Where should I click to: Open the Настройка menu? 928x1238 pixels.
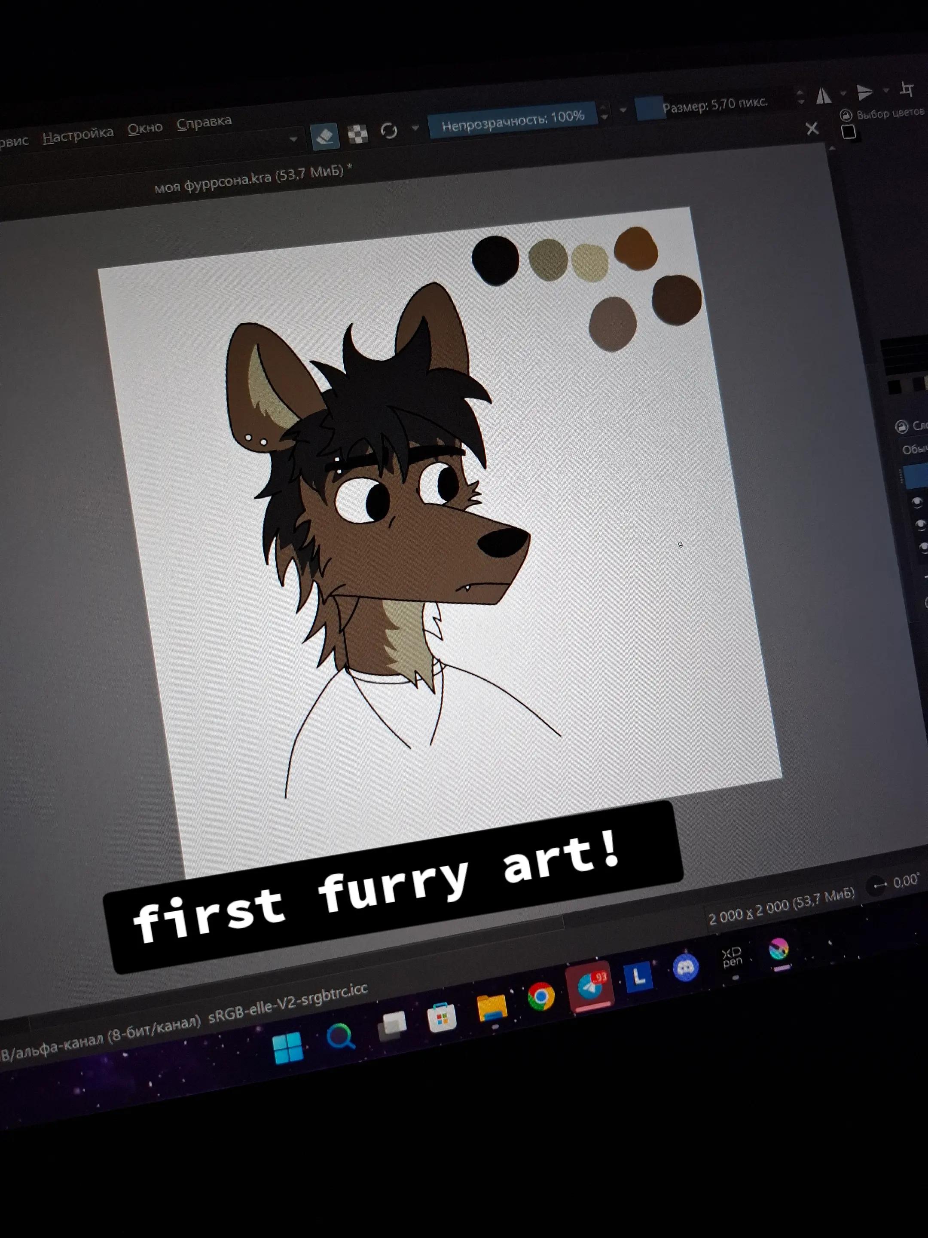[78, 134]
